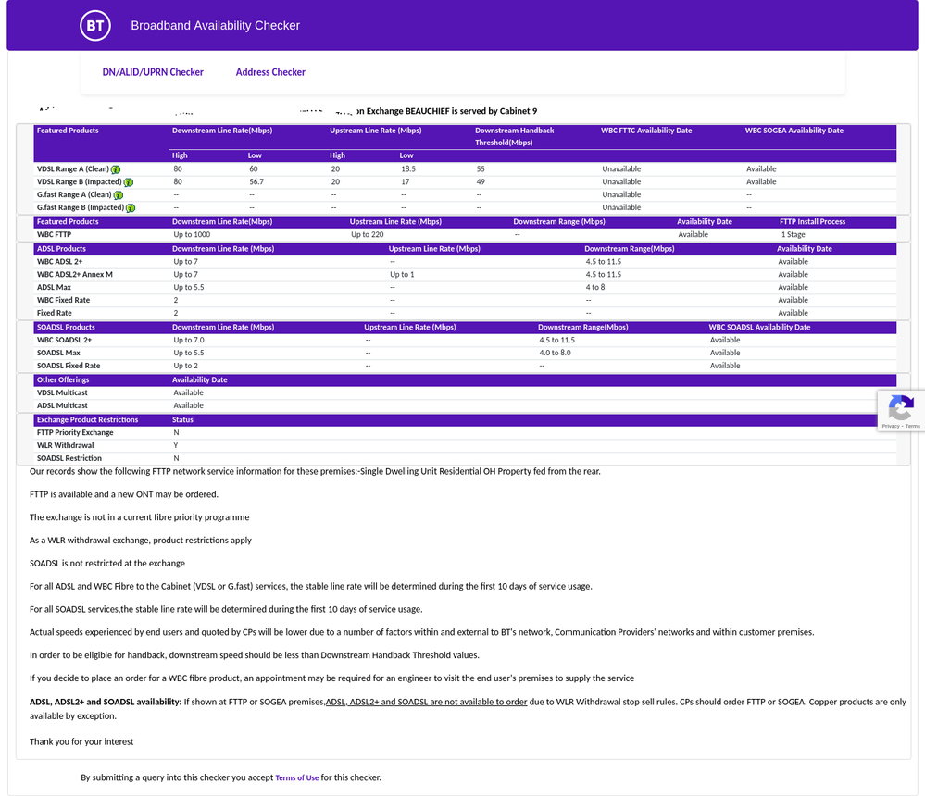Screen dimensions: 925x796
Task: Select the WBC FTTP product row label
Action: (x=56, y=235)
